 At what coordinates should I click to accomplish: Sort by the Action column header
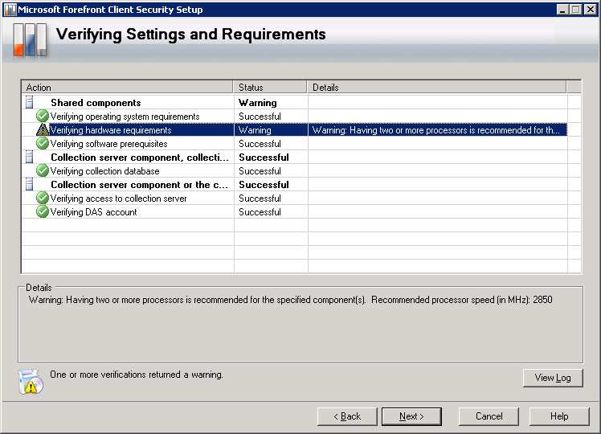127,87
